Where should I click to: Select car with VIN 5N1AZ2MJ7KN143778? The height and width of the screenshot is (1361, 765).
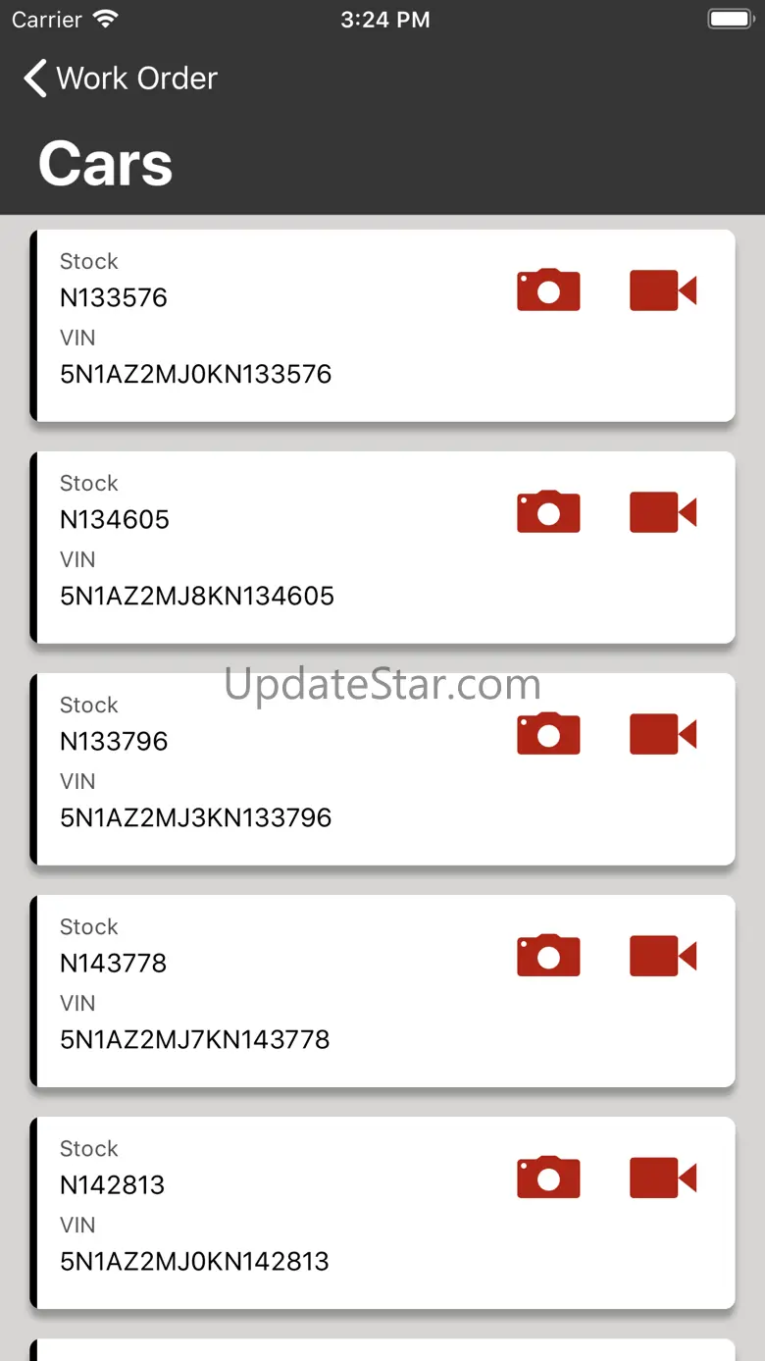point(382,991)
